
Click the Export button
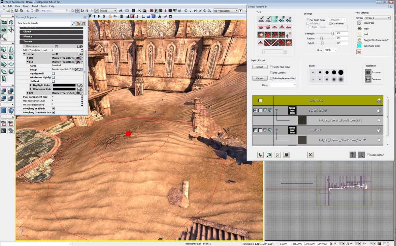(x=260, y=78)
